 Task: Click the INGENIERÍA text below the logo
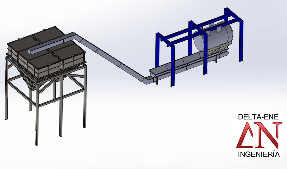click(259, 154)
